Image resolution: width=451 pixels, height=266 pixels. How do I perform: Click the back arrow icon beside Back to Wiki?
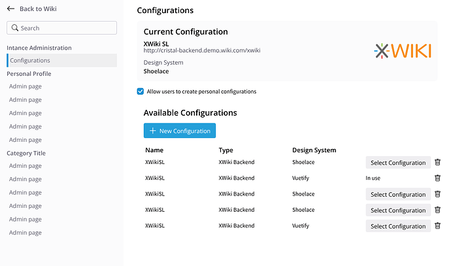(10, 8)
